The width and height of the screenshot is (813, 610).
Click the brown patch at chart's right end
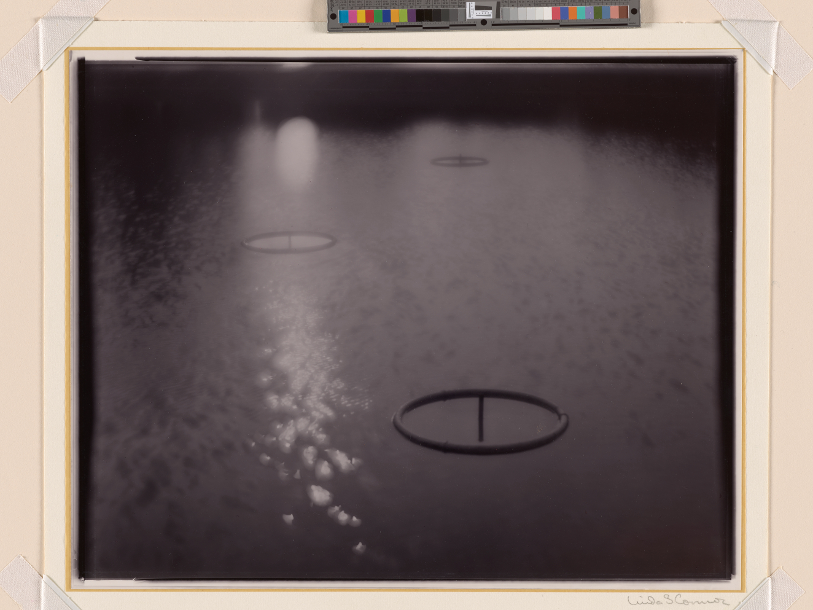point(623,13)
